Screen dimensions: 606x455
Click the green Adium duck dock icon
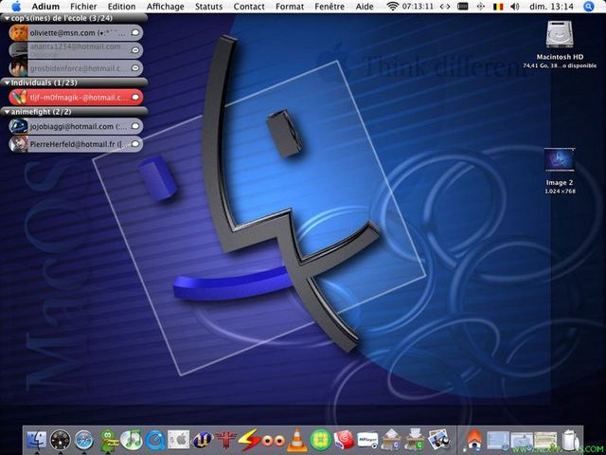[109, 440]
